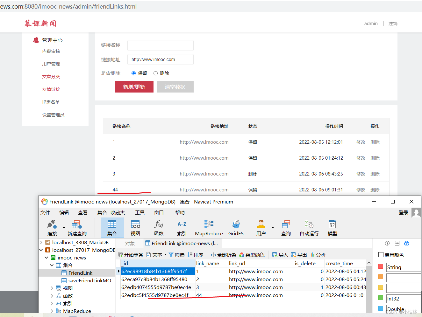The image size is (422, 317).
Task: Click the red String color swatch
Action: [381, 266]
